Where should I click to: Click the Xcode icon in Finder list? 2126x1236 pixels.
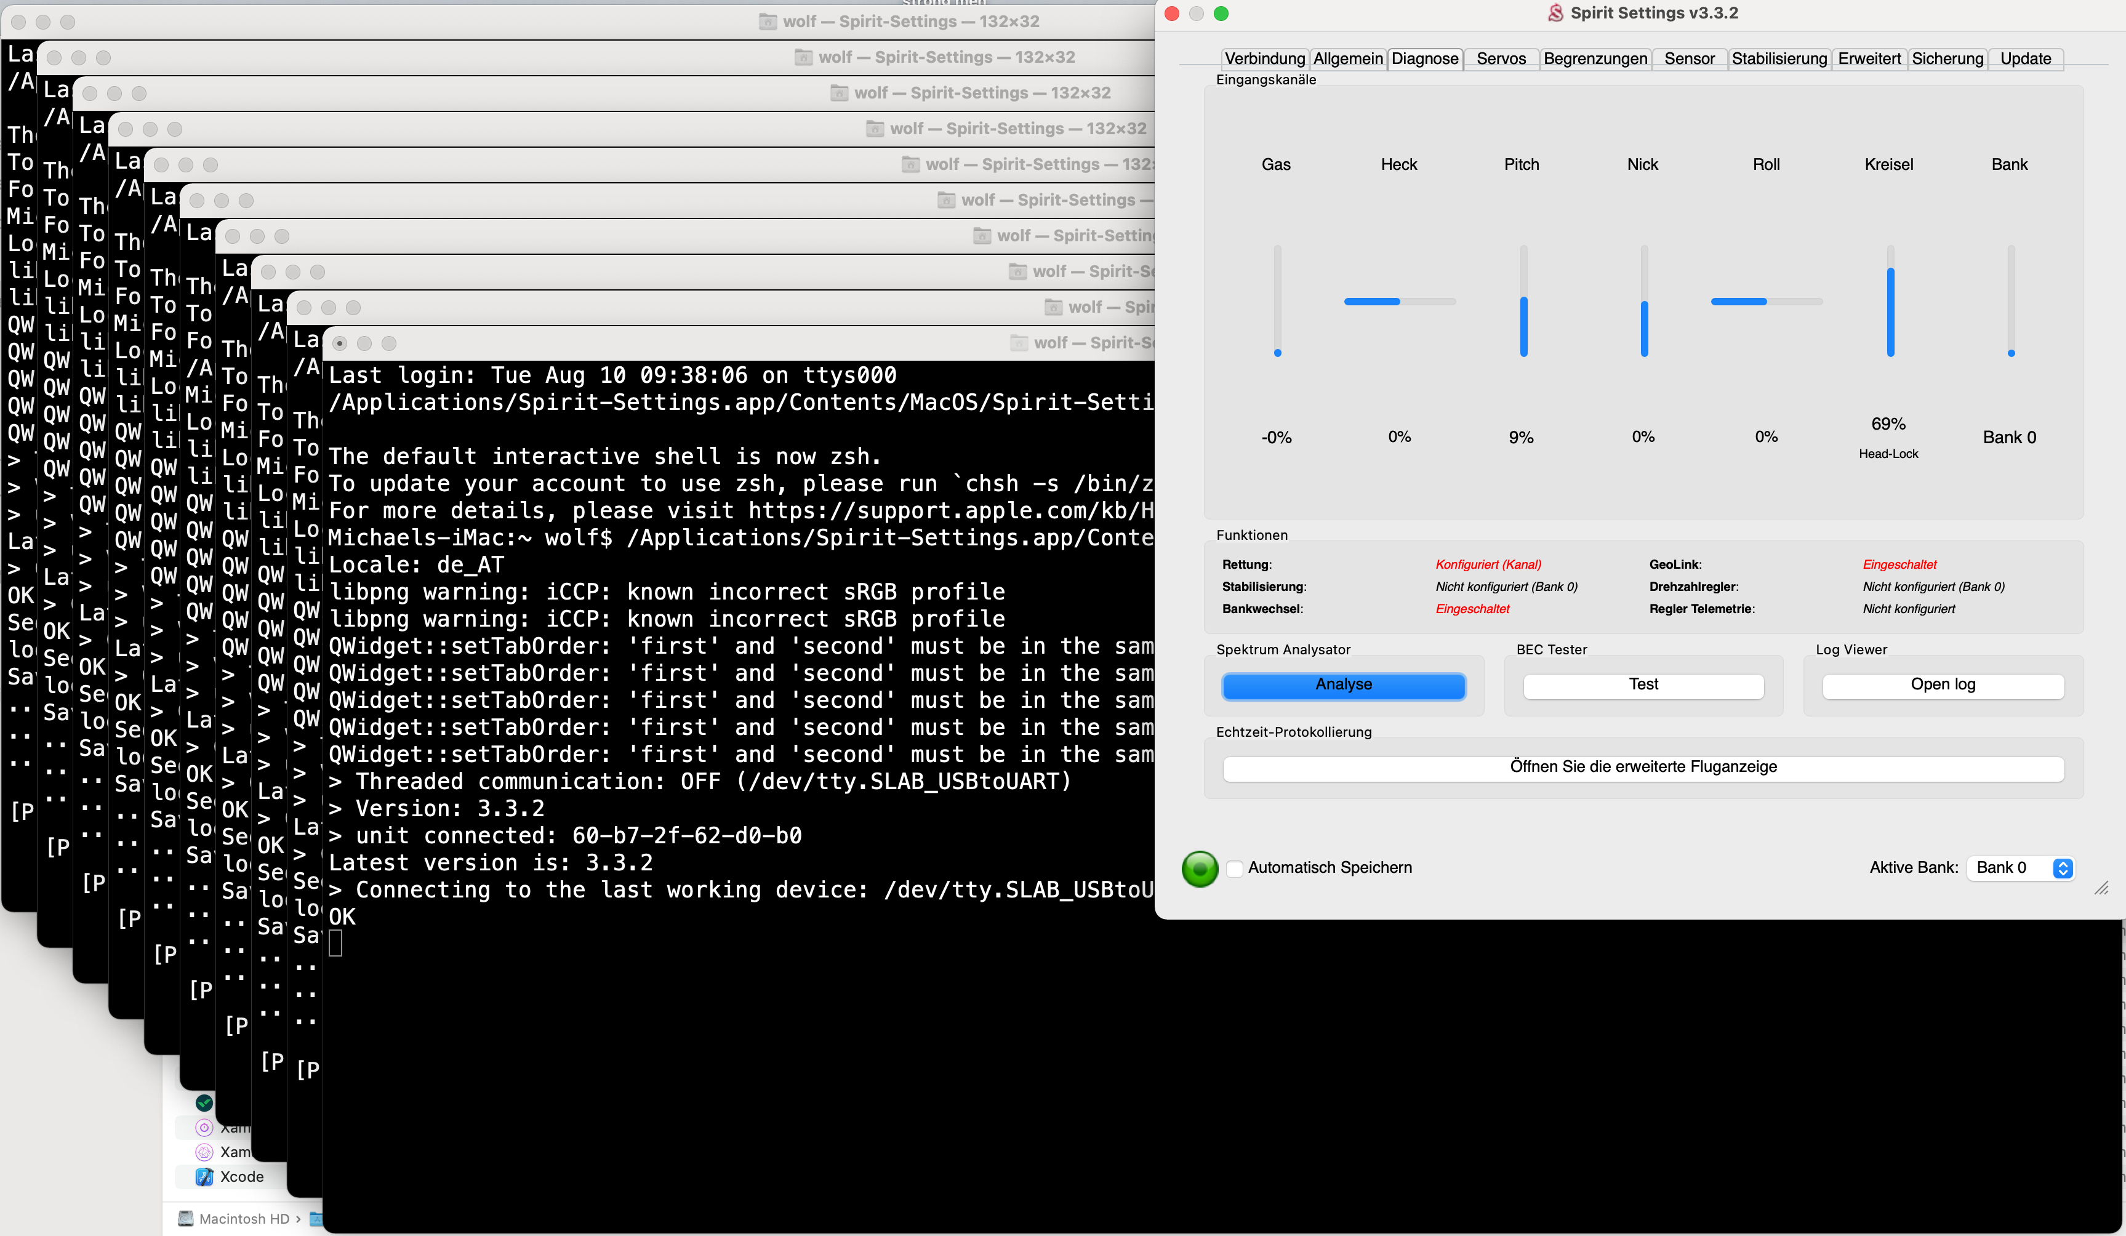[x=204, y=1176]
